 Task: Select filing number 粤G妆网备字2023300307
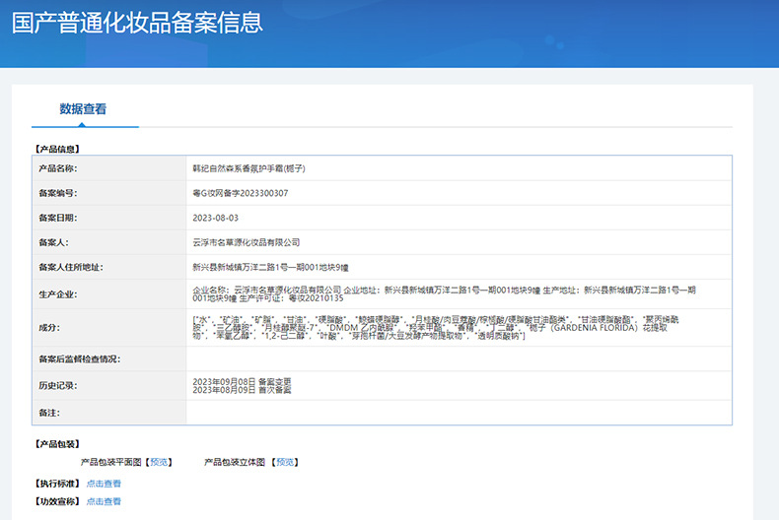point(241,193)
